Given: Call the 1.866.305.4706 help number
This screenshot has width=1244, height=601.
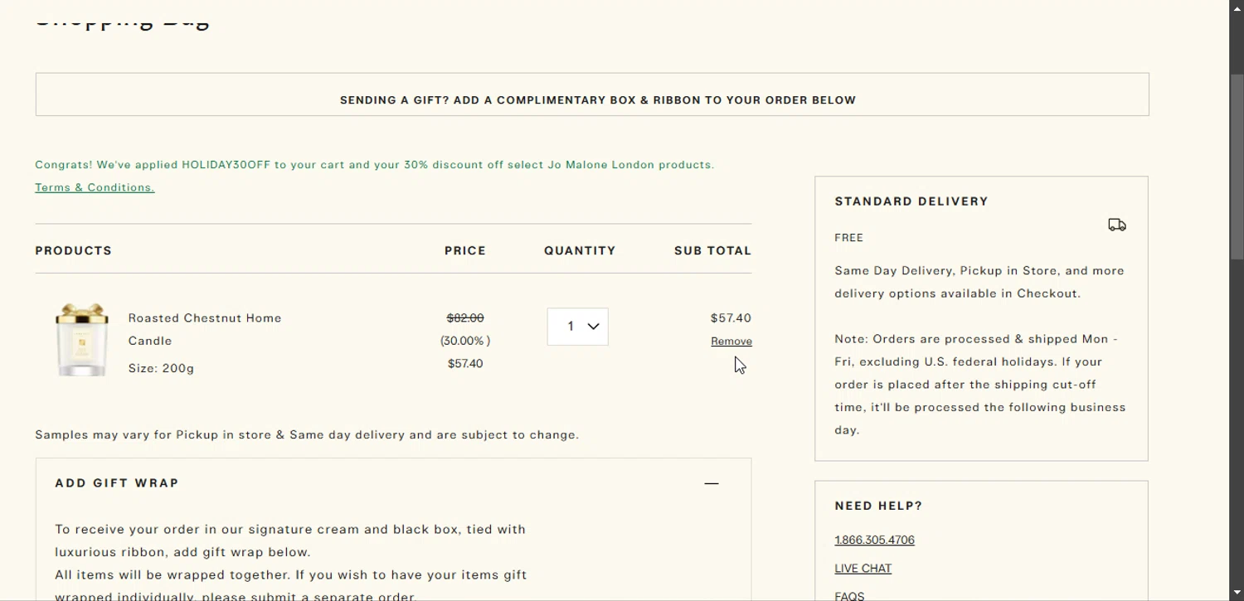Looking at the screenshot, I should [x=874, y=540].
